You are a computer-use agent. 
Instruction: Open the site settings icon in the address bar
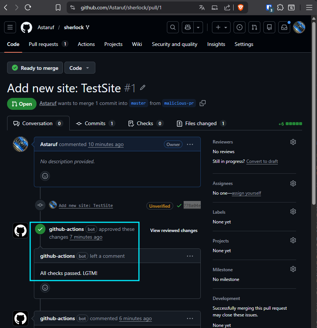[73, 8]
